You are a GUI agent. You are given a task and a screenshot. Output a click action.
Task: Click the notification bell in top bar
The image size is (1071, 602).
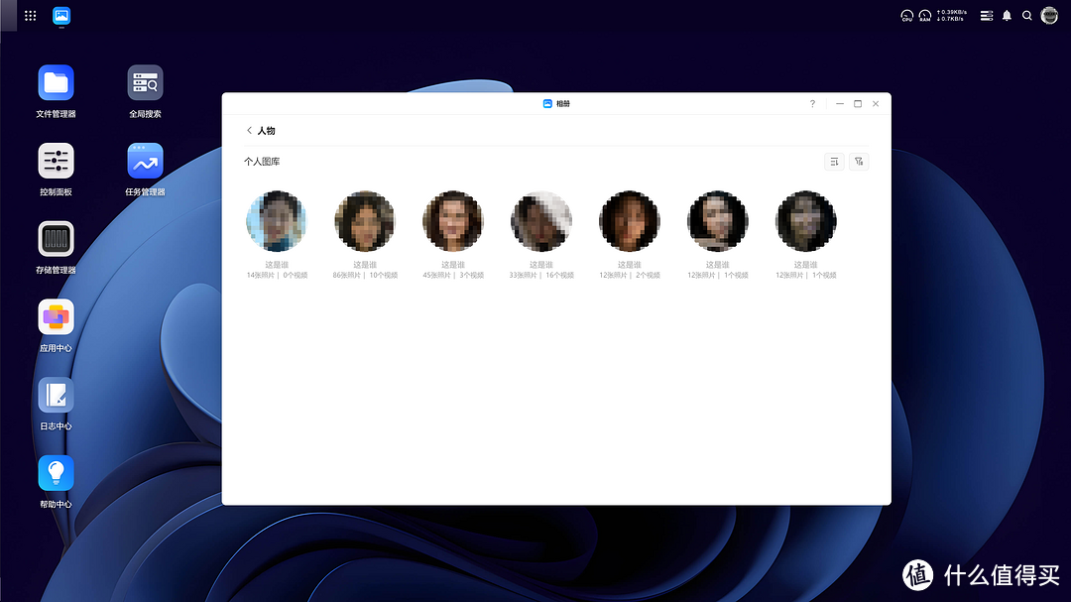pos(1007,16)
